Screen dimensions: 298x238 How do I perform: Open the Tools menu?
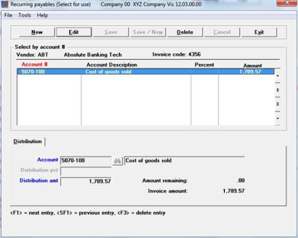24,15
